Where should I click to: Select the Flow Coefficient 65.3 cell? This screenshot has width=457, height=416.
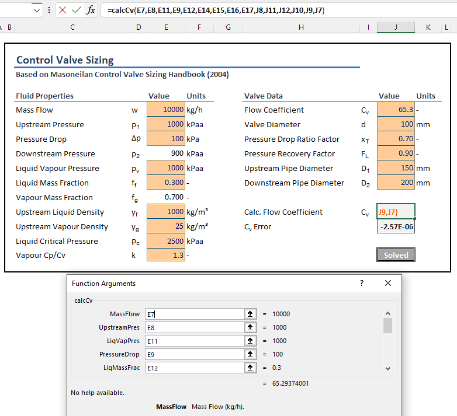[x=396, y=110]
